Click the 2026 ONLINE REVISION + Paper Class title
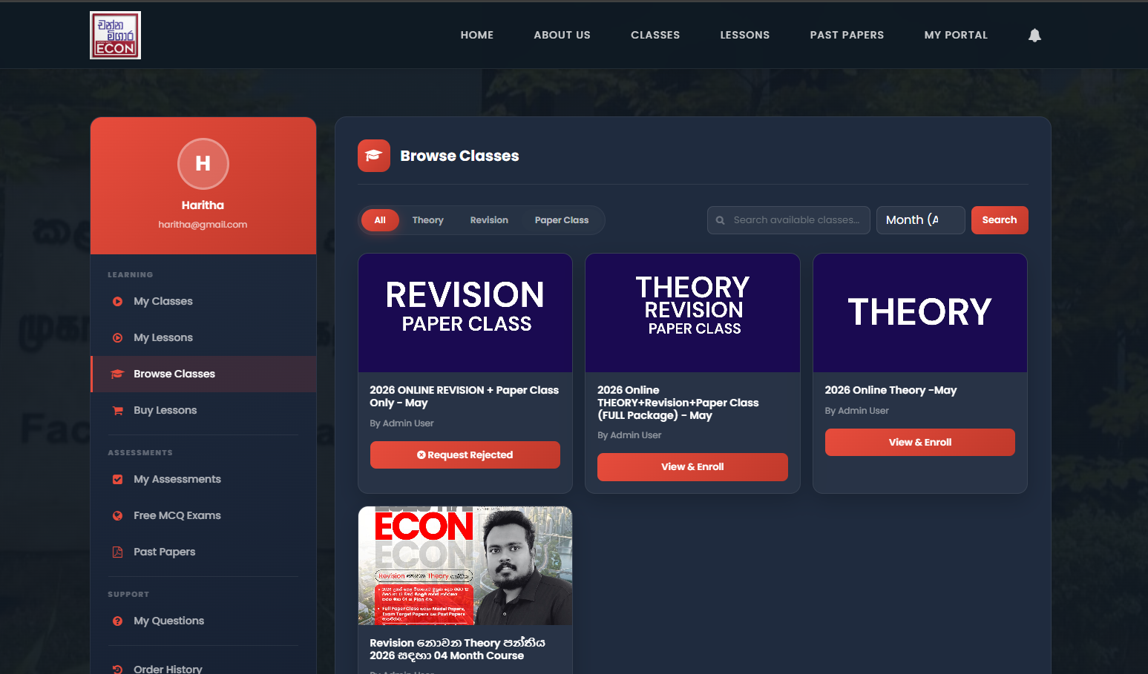1148x674 pixels. pos(465,397)
